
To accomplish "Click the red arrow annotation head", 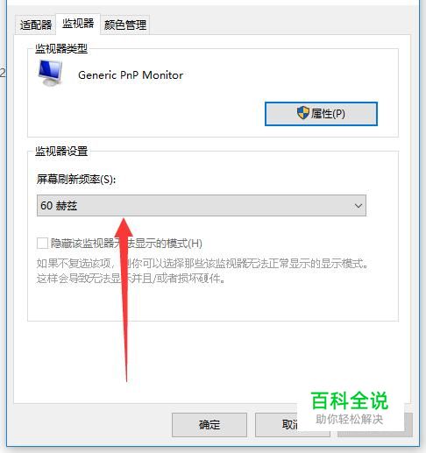I will click(124, 228).
